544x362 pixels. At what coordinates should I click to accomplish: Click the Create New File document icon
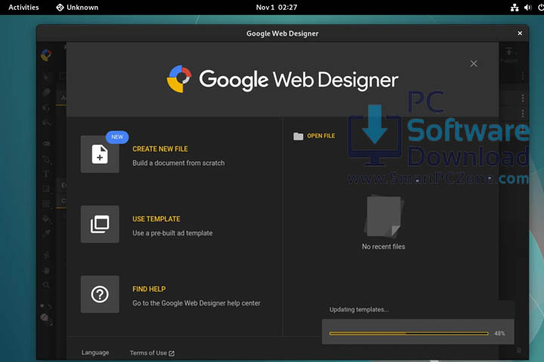100,154
